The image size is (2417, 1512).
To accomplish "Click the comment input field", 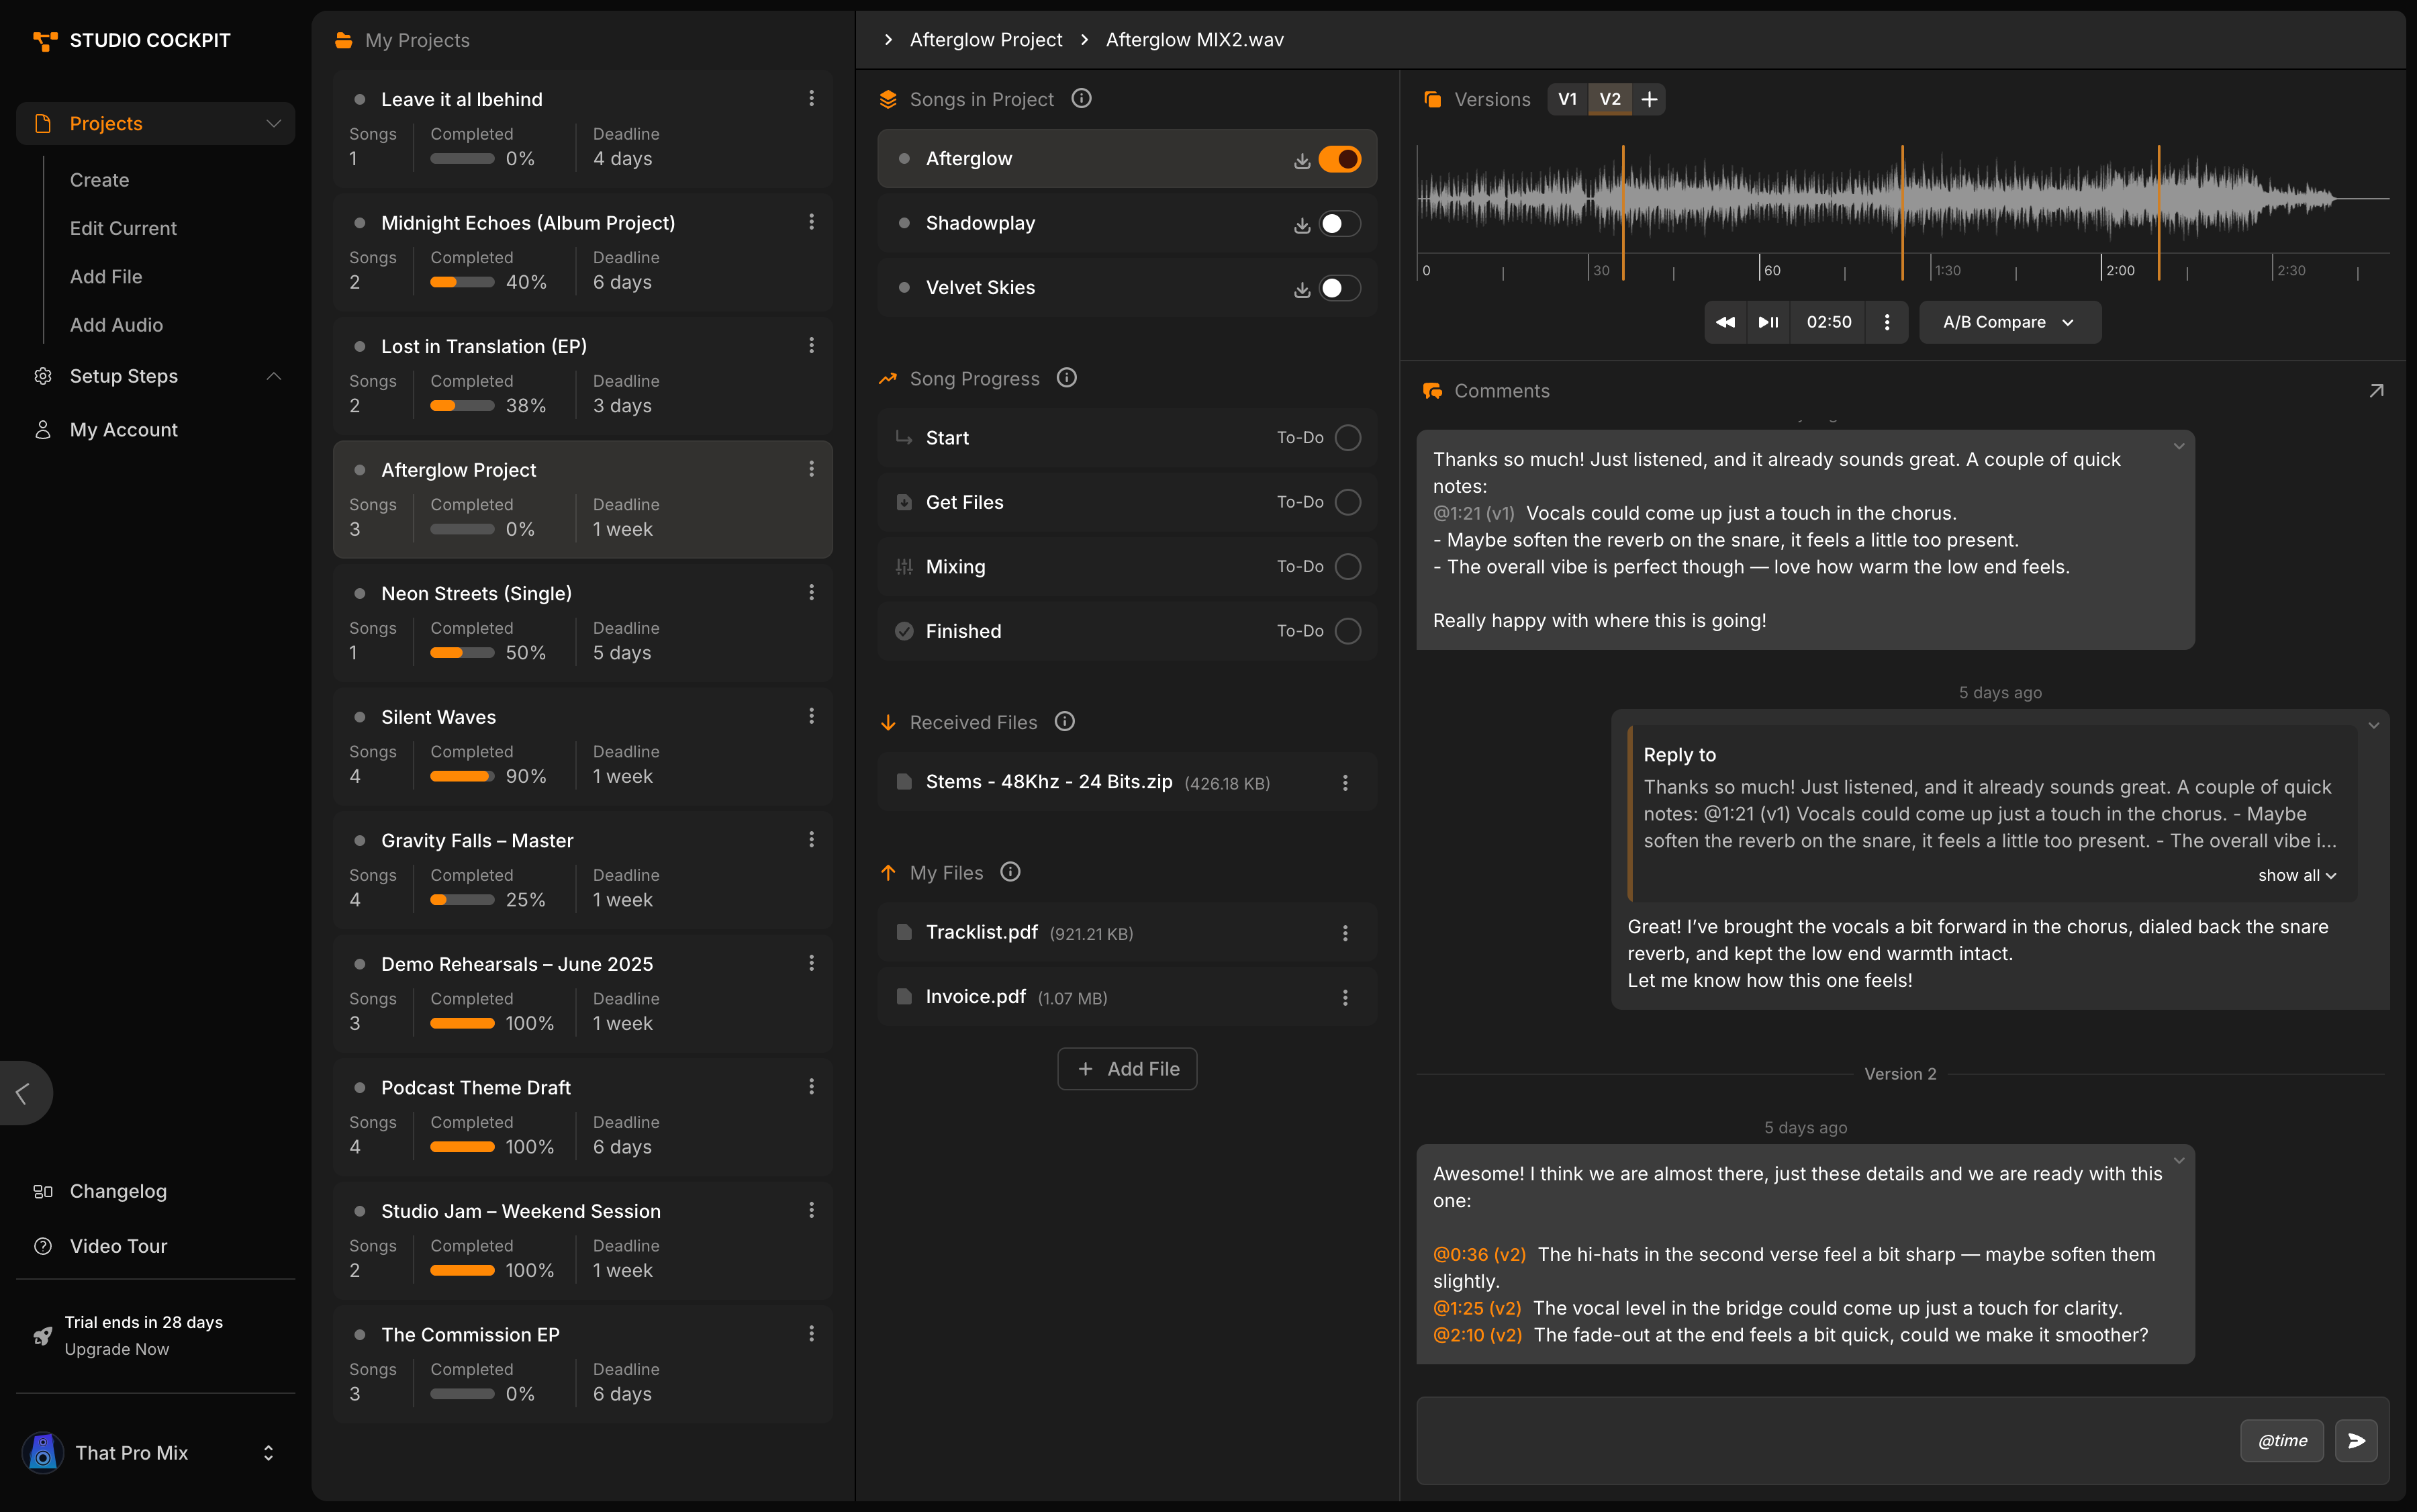I will 1800,1440.
